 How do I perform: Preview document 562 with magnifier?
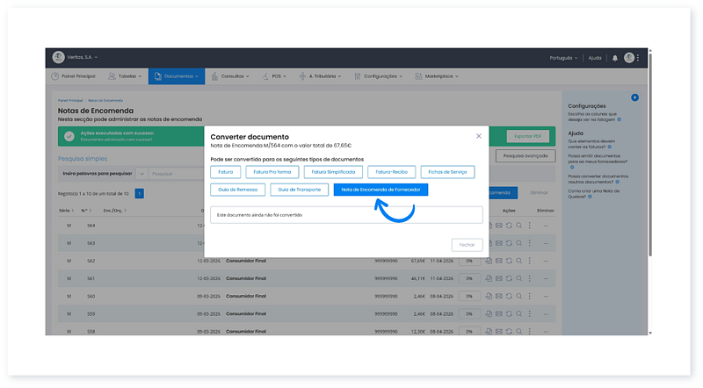tap(518, 261)
